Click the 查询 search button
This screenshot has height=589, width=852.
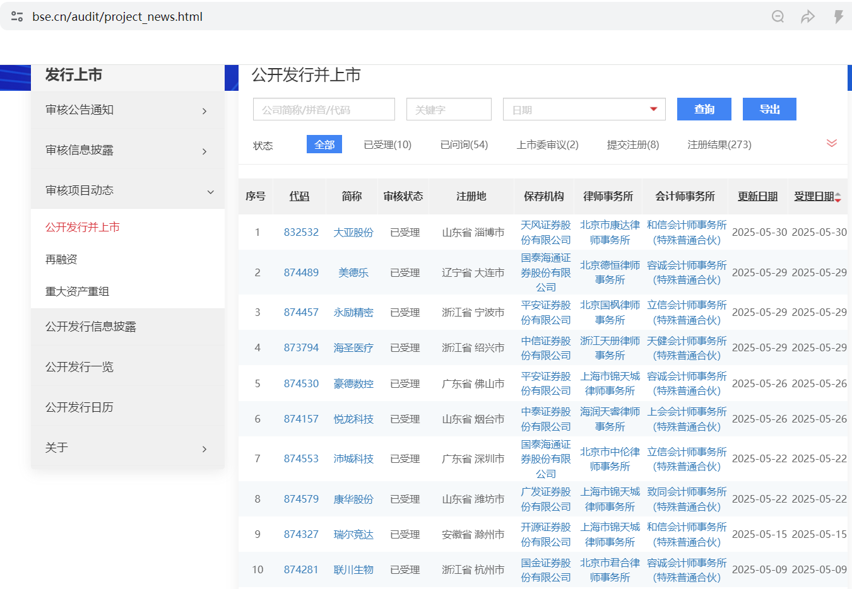point(704,109)
